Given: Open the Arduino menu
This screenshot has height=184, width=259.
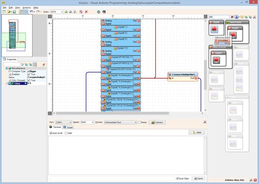Looking at the screenshot, I should 27,7.
